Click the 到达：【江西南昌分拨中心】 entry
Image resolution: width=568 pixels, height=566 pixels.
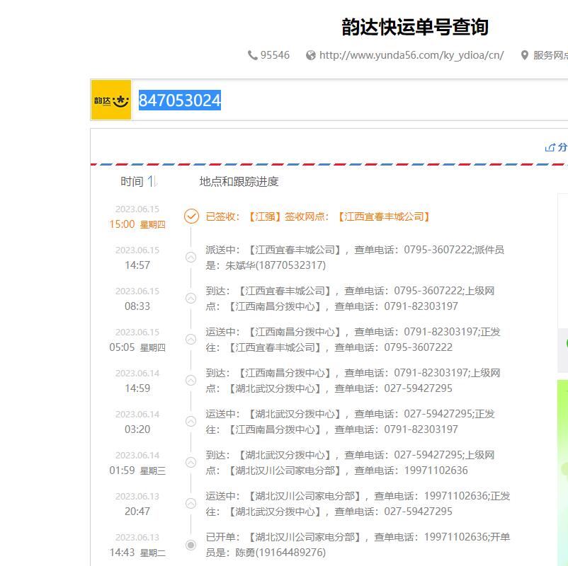(x=353, y=381)
